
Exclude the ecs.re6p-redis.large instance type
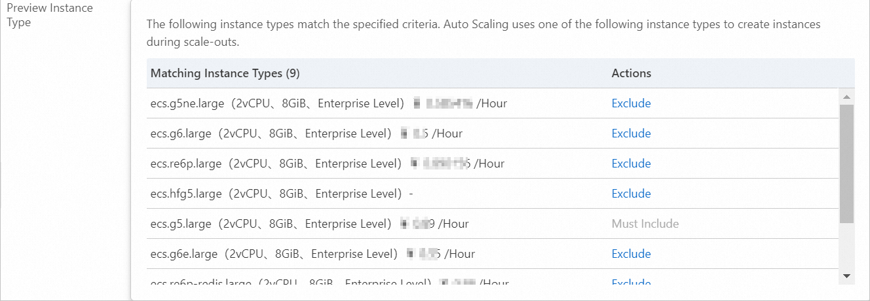[x=631, y=283]
